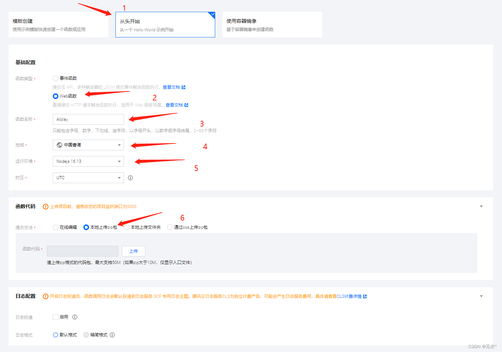
Task: Select 本地上传文件夹 submission method
Action: pos(126,227)
